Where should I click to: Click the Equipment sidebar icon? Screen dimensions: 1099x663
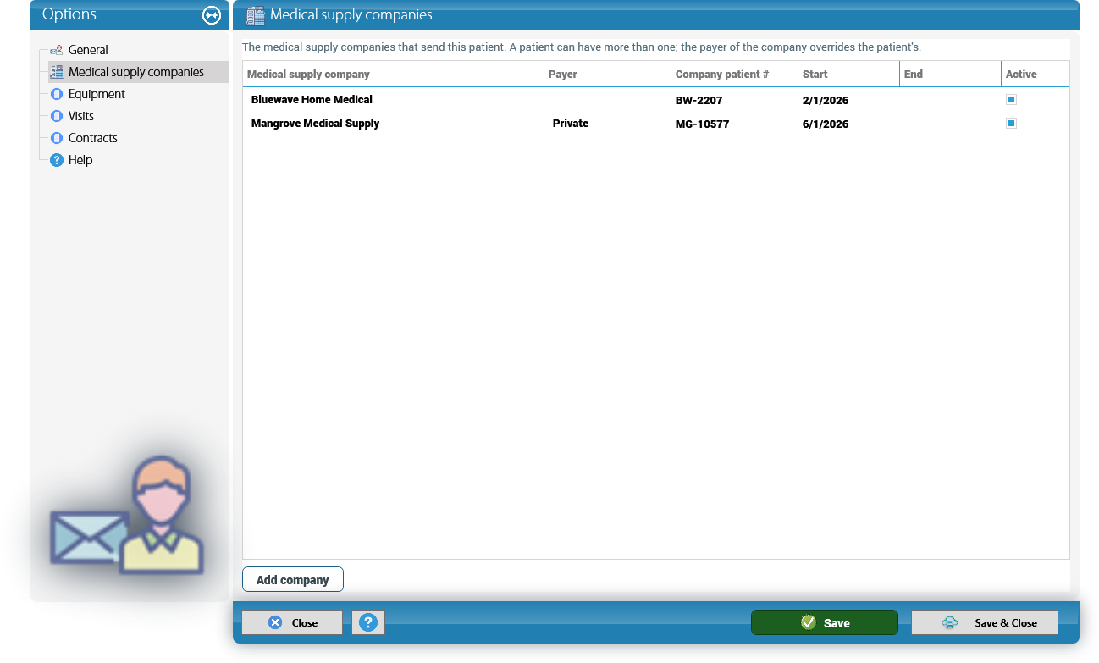click(x=57, y=94)
